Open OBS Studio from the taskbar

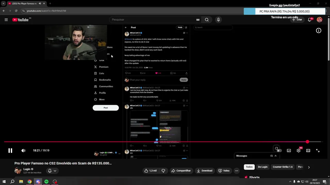pyautogui.click(x=55, y=182)
